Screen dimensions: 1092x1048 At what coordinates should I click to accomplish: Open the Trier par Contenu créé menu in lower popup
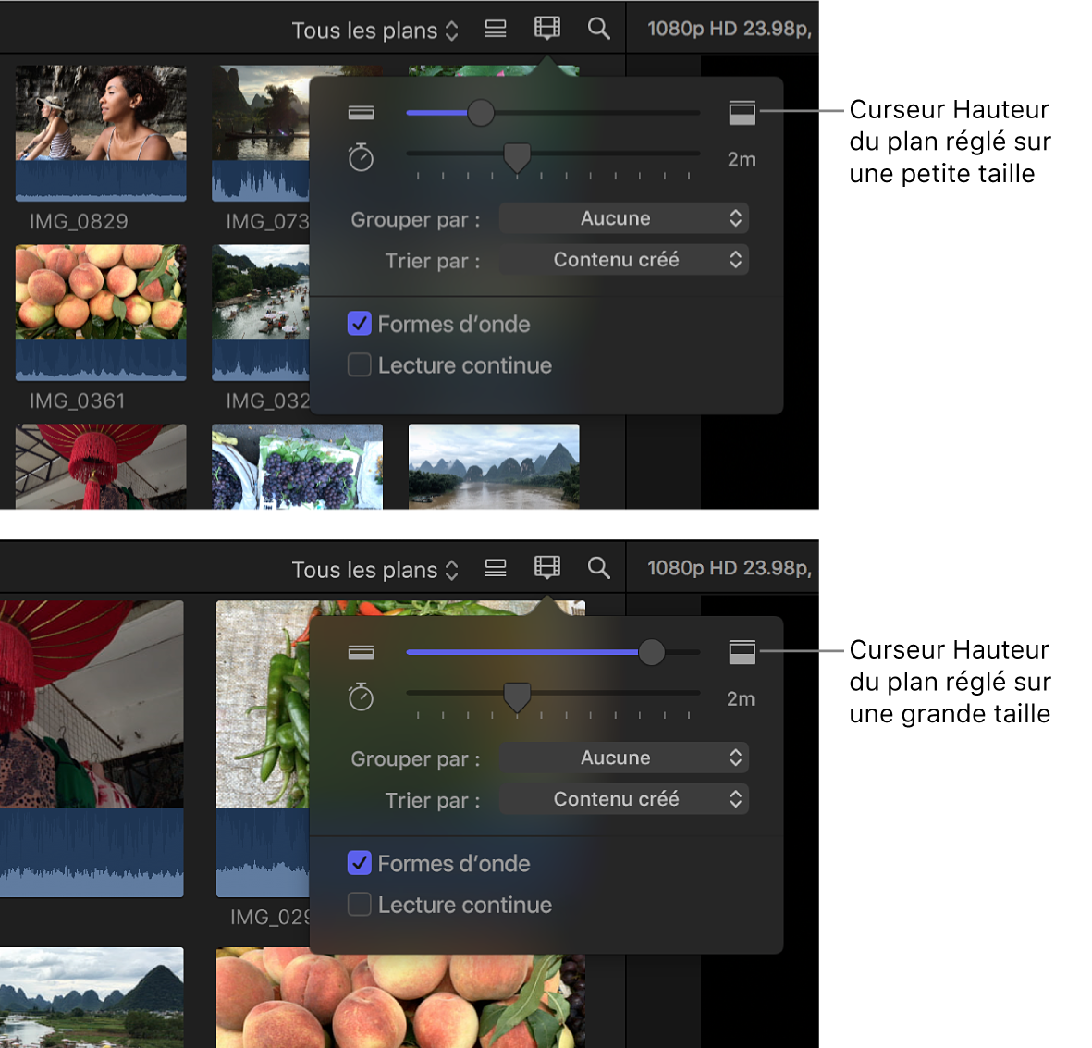click(624, 799)
